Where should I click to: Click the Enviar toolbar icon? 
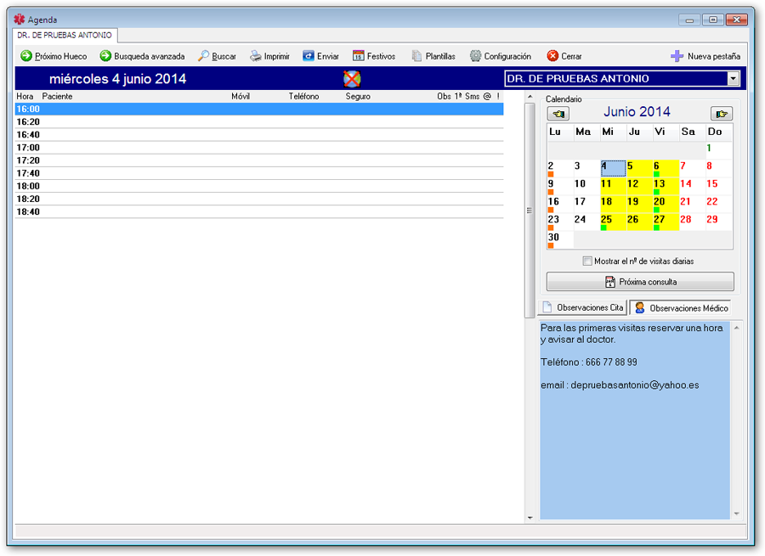coord(309,56)
